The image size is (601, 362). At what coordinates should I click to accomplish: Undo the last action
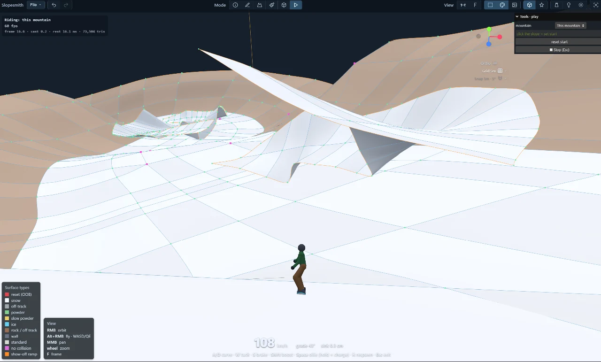[54, 5]
